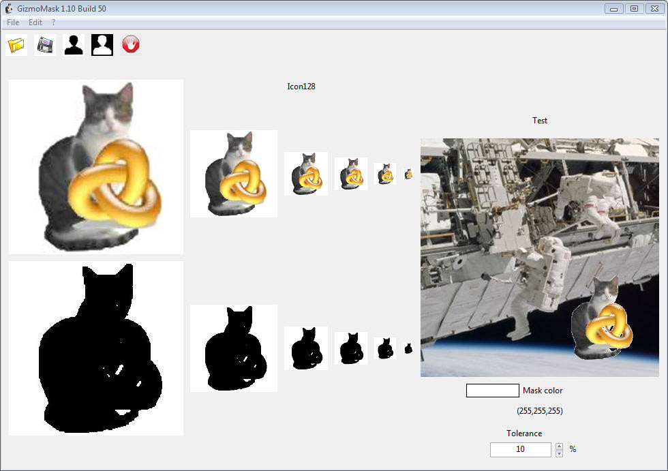
Task: Click the second-smallest mask thumbnail
Action: [385, 348]
